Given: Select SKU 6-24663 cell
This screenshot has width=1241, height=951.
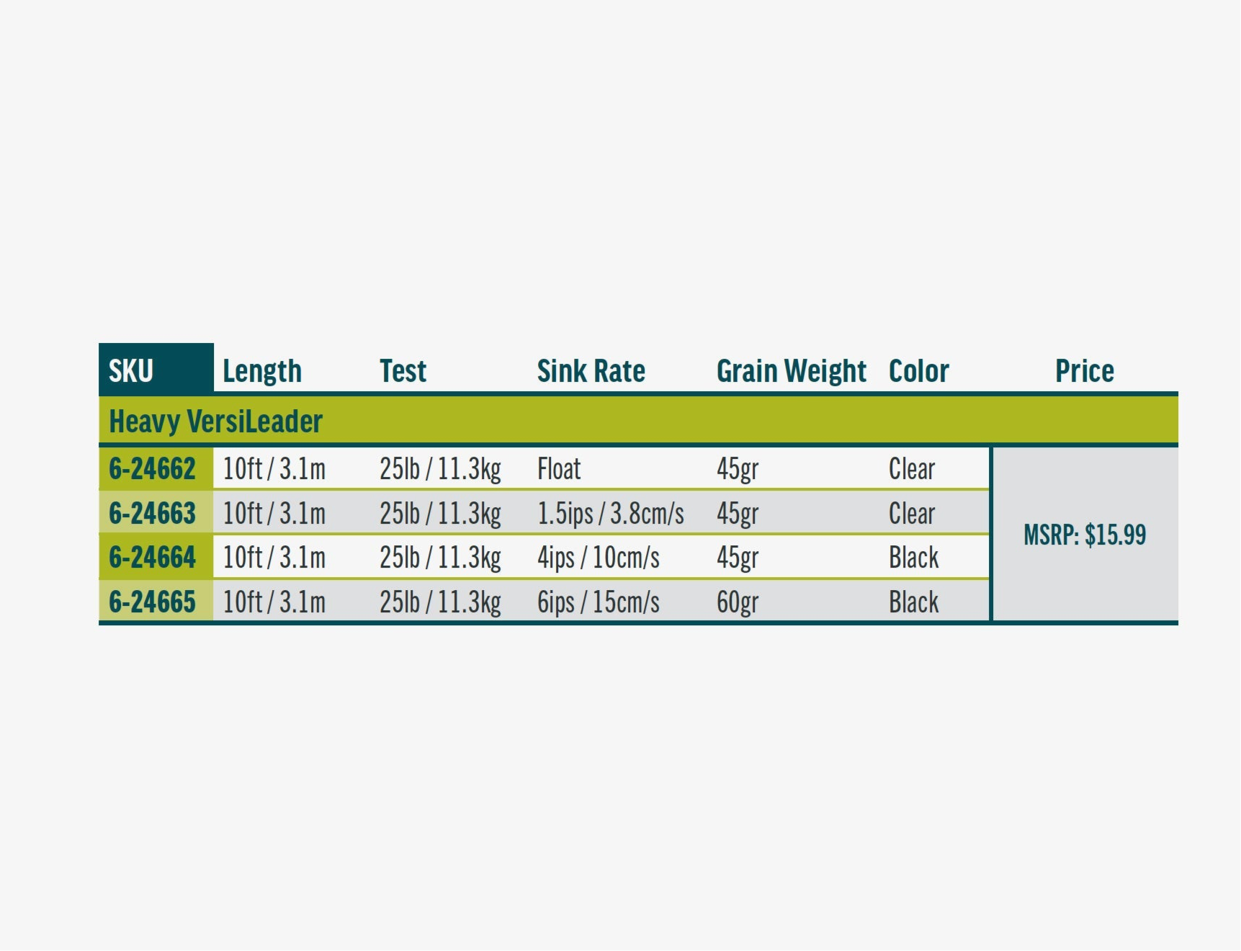Looking at the screenshot, I should point(153,514).
